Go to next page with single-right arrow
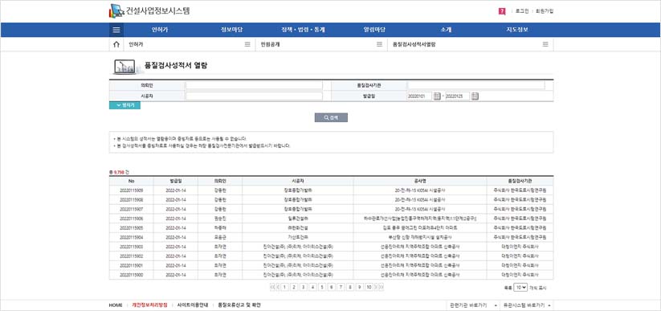The height and width of the screenshot is (311, 661). pyautogui.click(x=376, y=287)
